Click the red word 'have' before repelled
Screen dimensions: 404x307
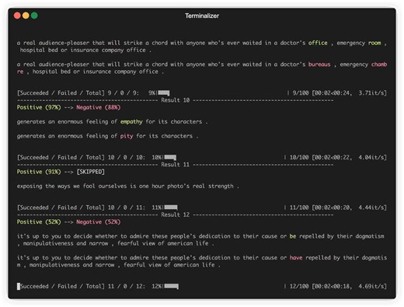point(296,258)
